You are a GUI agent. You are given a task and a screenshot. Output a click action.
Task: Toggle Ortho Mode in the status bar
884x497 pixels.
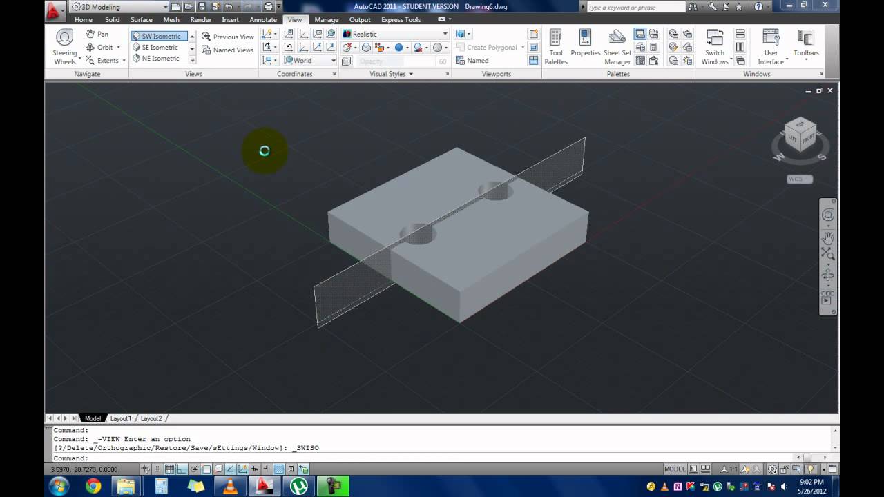coord(182,469)
